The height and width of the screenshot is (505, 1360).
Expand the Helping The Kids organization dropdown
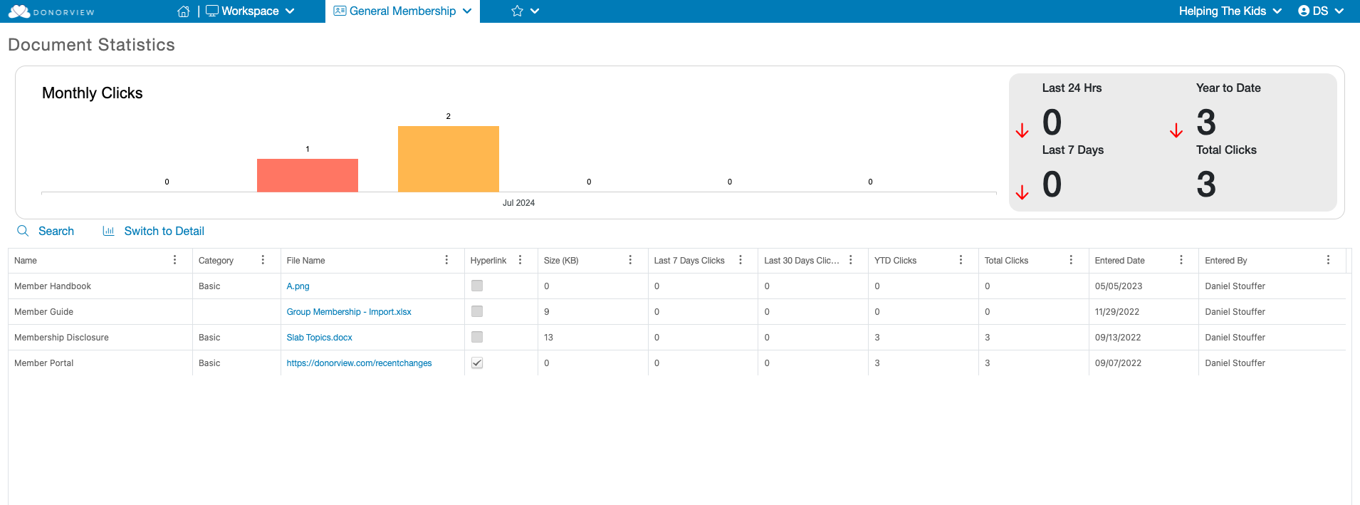point(1230,11)
